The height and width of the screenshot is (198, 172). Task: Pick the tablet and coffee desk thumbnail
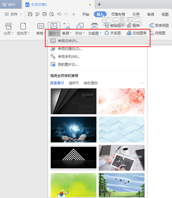tap(122, 158)
